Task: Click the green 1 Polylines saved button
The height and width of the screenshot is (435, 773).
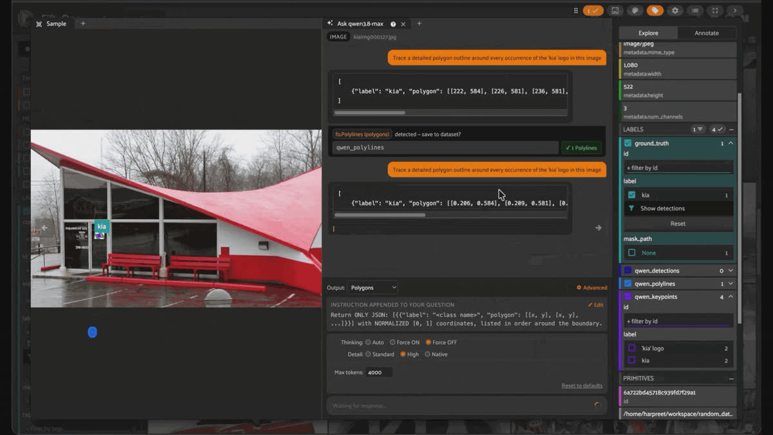Action: pos(581,148)
